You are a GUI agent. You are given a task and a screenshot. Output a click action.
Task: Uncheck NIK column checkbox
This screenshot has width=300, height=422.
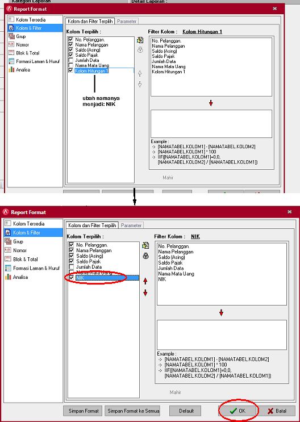[x=72, y=278]
